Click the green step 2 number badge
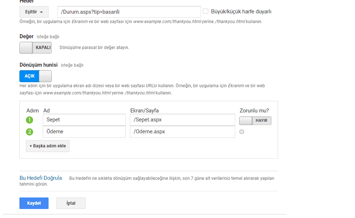 (29, 132)
